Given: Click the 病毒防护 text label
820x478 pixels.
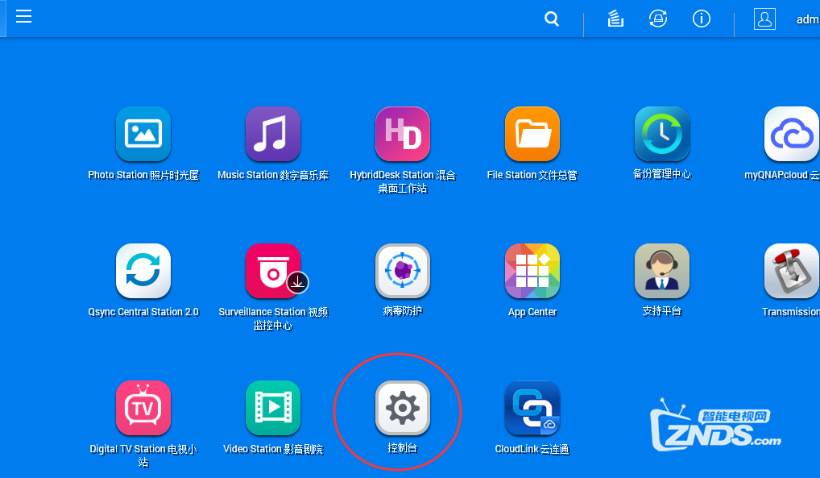Looking at the screenshot, I should pyautogui.click(x=403, y=311).
